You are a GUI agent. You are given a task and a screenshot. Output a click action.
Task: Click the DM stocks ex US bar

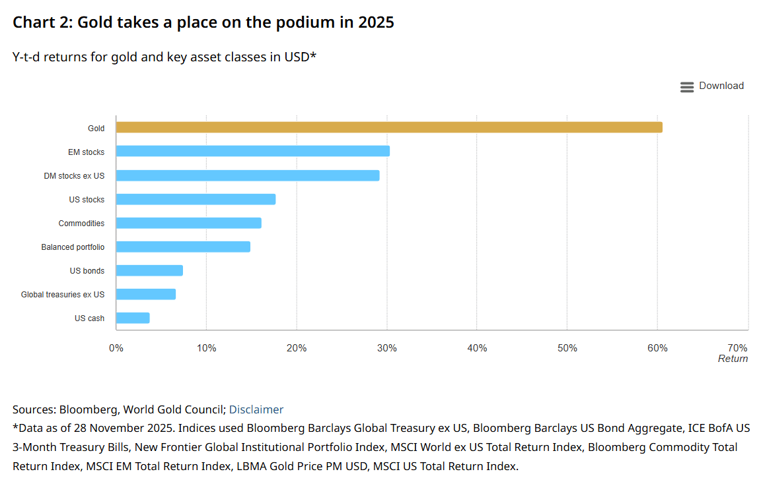coord(248,175)
